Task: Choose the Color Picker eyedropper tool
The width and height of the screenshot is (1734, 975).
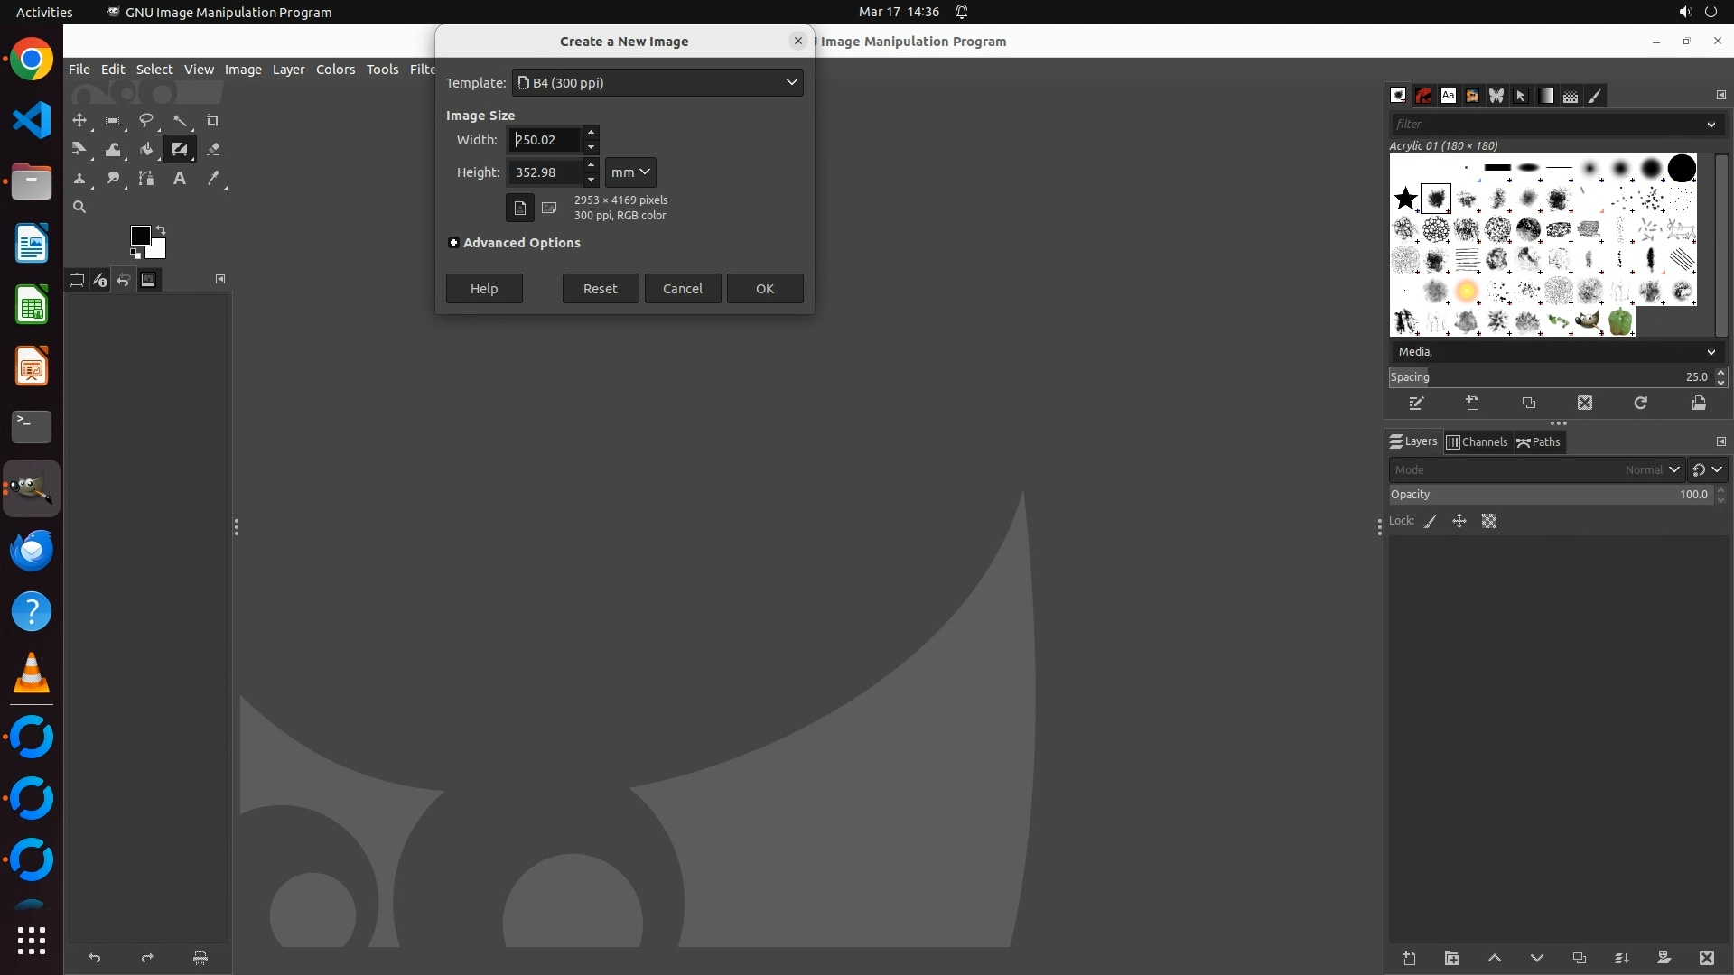Action: (x=213, y=179)
